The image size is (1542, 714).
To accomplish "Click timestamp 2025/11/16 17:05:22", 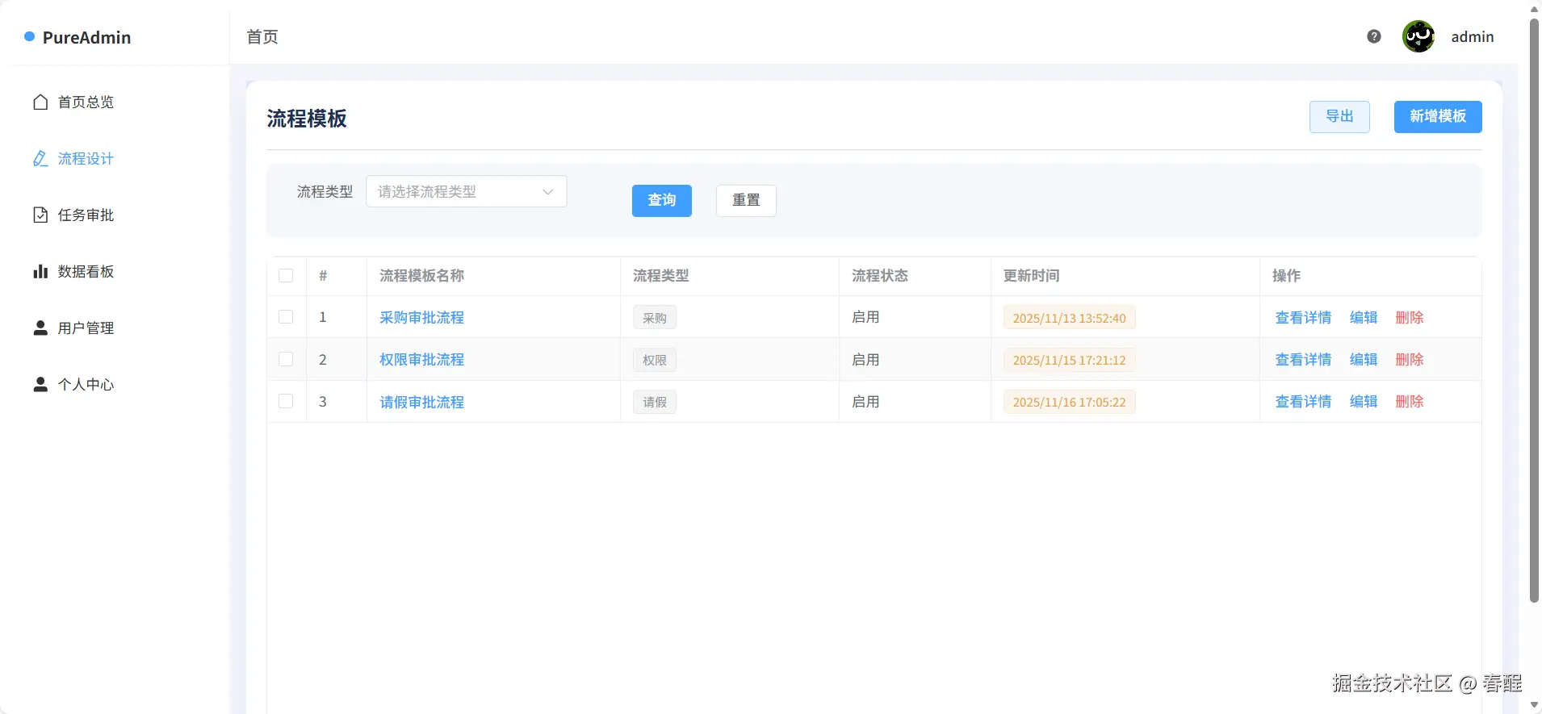I will (1069, 402).
